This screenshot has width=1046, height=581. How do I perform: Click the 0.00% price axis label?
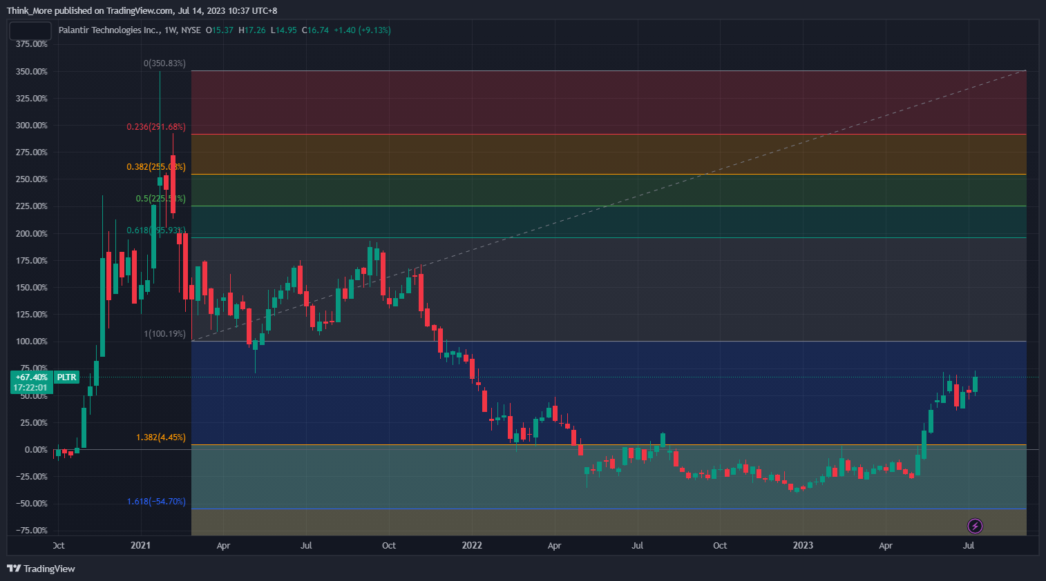[36, 450]
